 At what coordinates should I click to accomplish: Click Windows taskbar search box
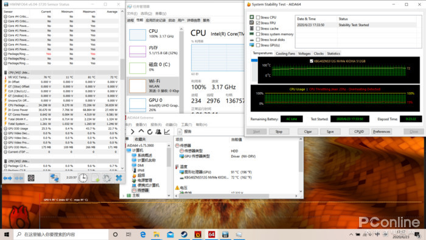point(61,235)
